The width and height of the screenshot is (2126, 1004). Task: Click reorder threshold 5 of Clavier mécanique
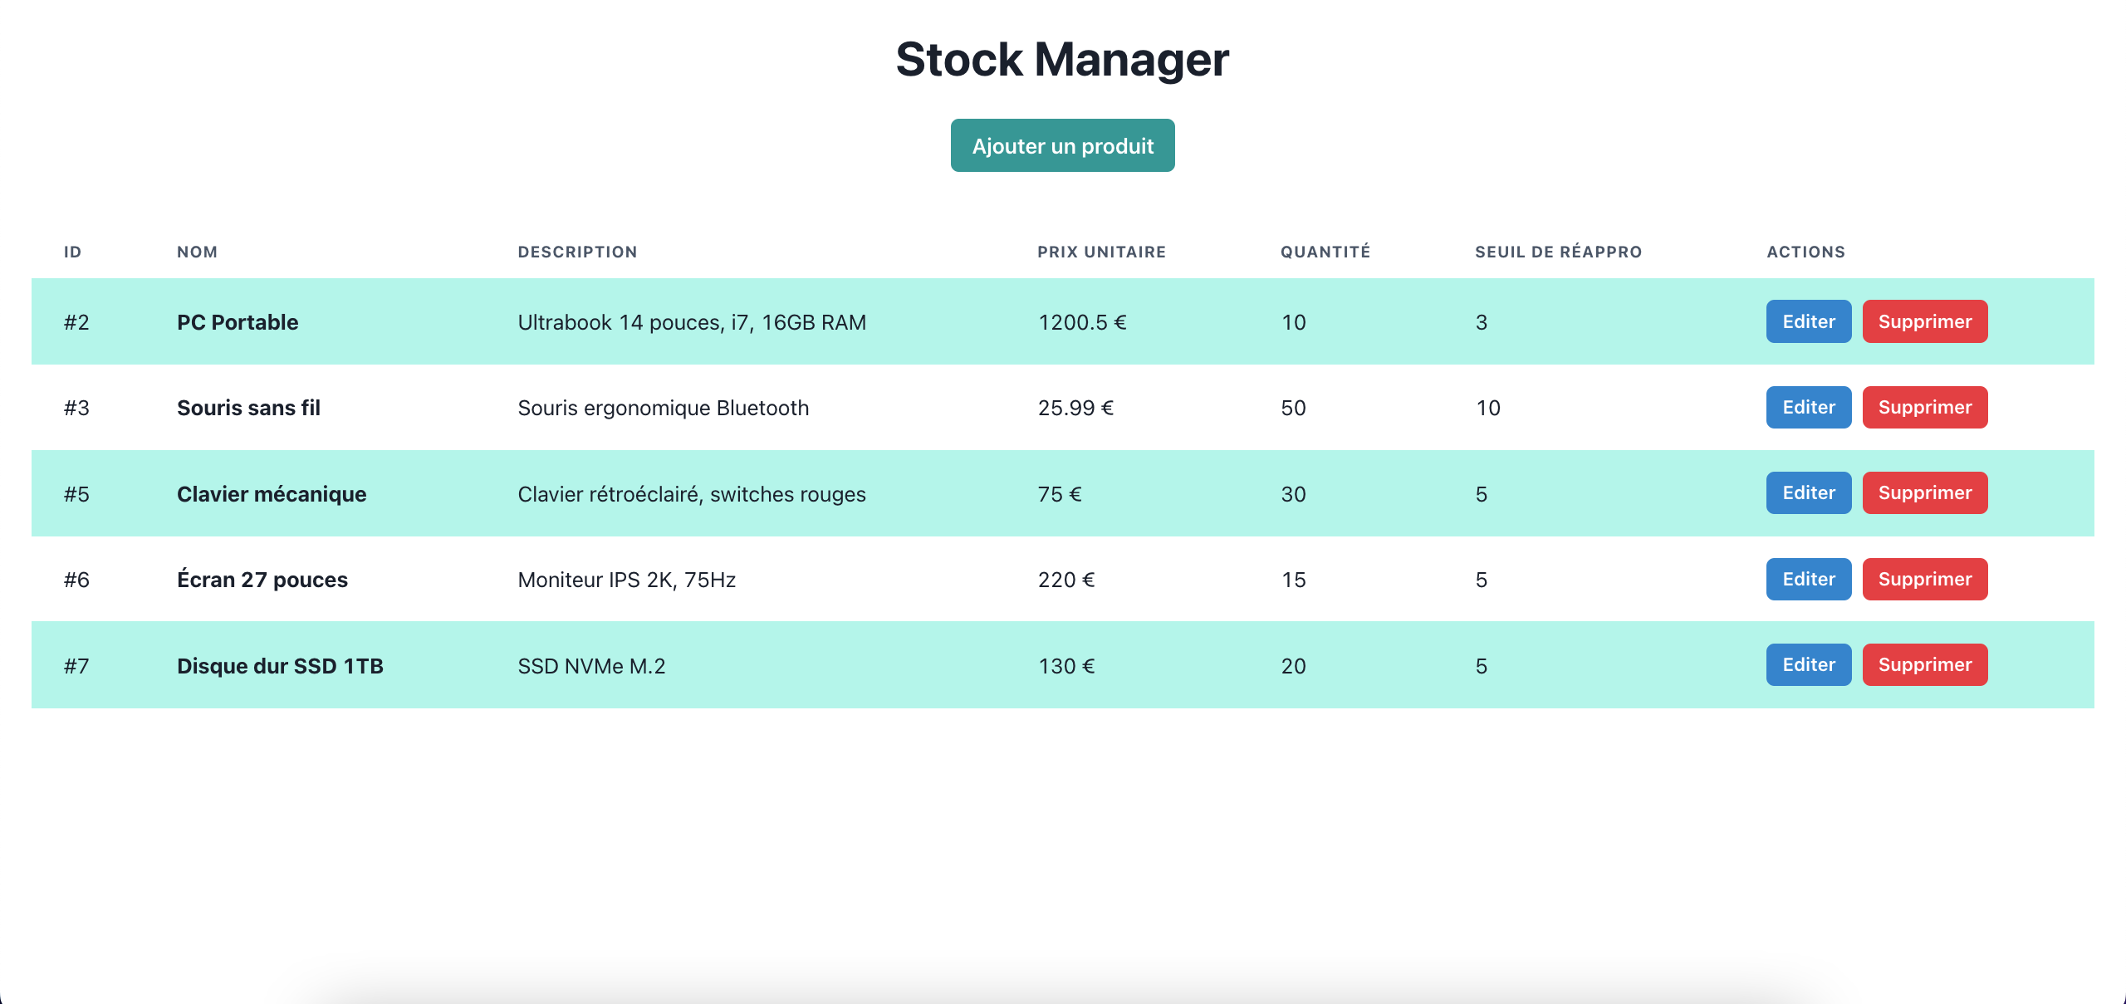(1482, 494)
